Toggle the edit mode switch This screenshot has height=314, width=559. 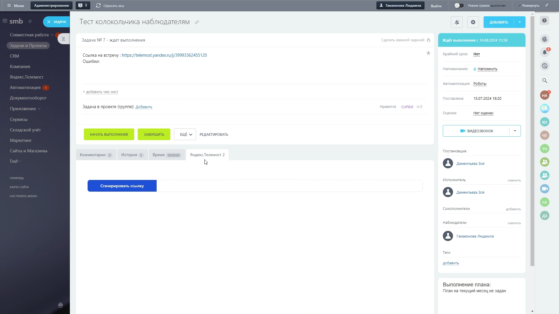tap(459, 6)
